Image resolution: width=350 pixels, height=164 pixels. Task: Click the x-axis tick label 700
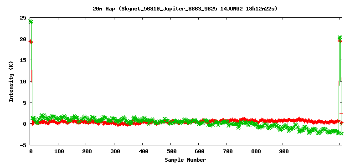(227, 152)
